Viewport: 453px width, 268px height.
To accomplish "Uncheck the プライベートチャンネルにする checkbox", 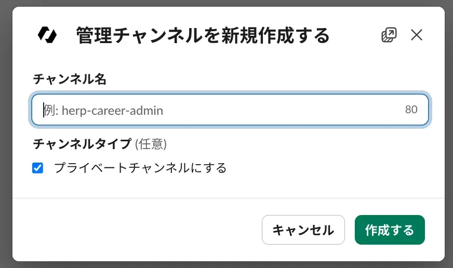I will pyautogui.click(x=37, y=168).
